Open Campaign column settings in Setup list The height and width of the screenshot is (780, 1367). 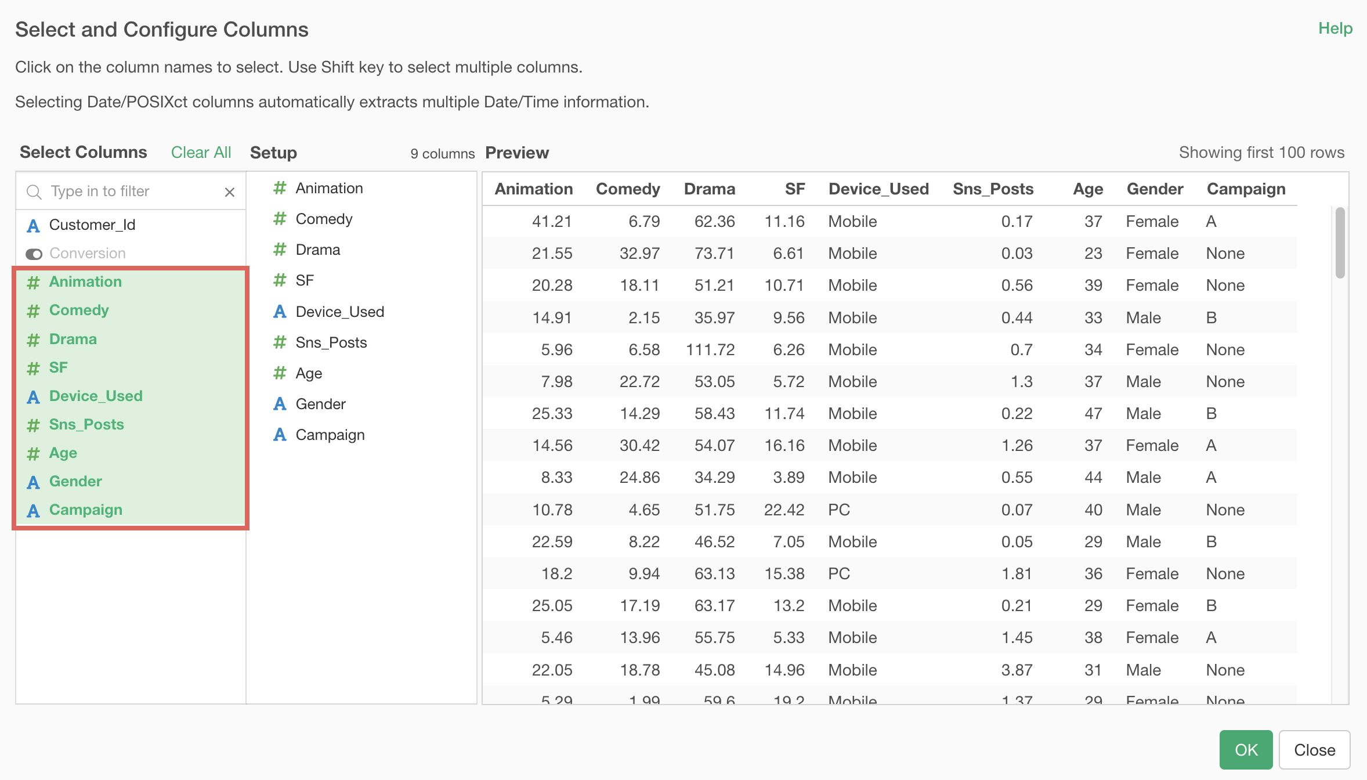pyautogui.click(x=330, y=435)
